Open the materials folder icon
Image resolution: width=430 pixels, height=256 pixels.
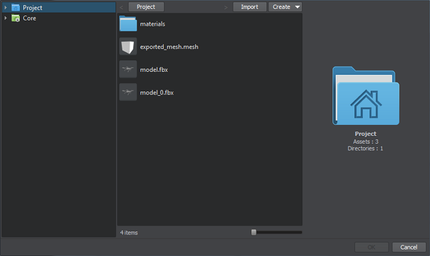pos(128,23)
